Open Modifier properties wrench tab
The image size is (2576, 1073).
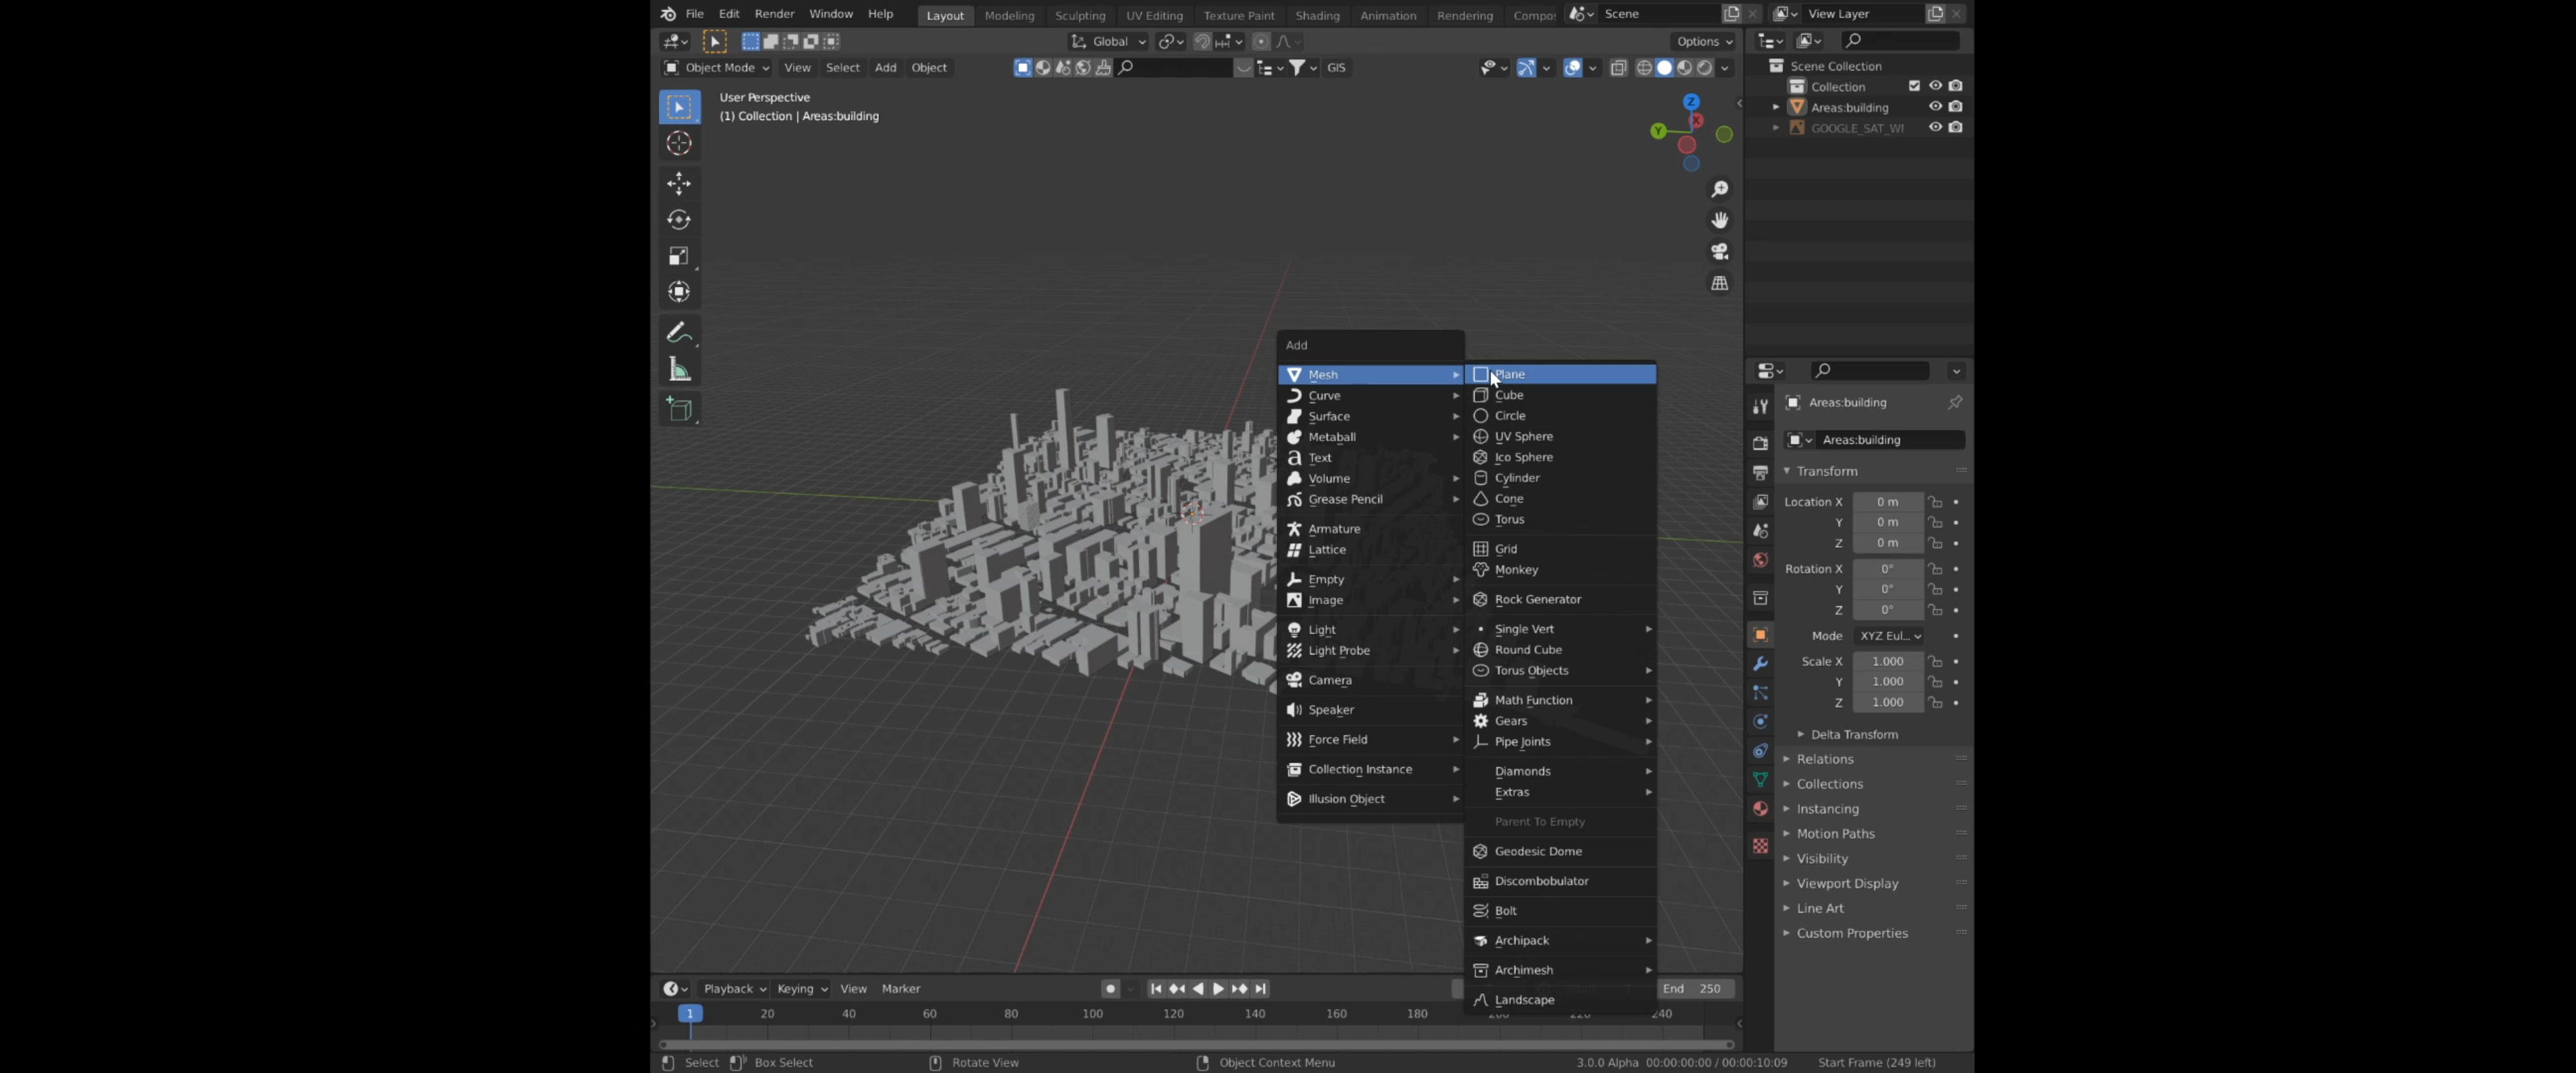click(x=1760, y=664)
